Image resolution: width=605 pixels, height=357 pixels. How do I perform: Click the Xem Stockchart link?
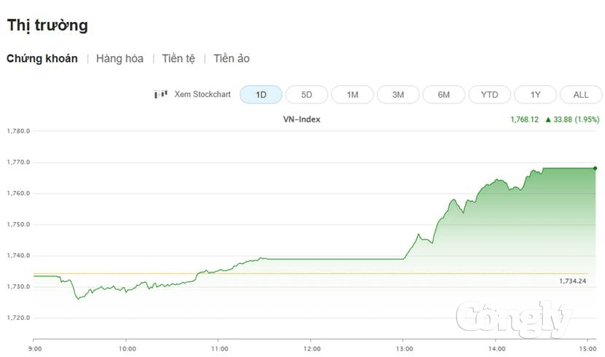[x=202, y=94]
